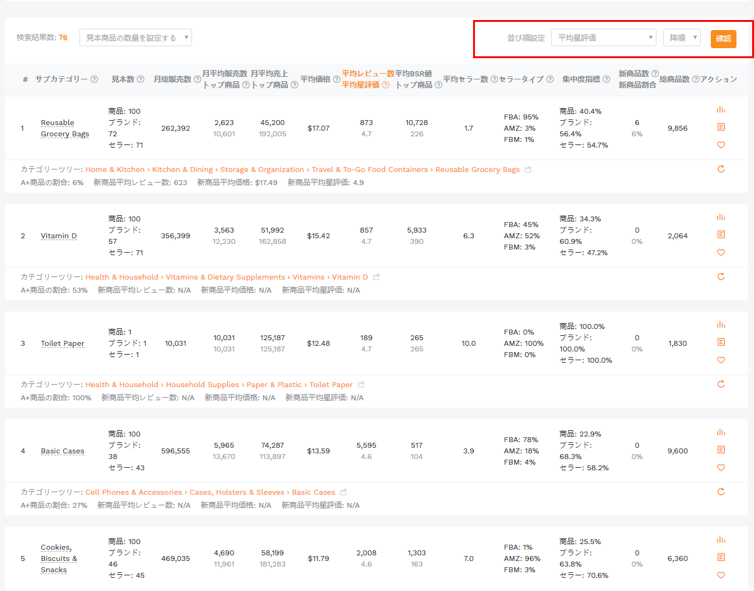Open external link icon after Vitamin D breadcrumb

click(377, 277)
